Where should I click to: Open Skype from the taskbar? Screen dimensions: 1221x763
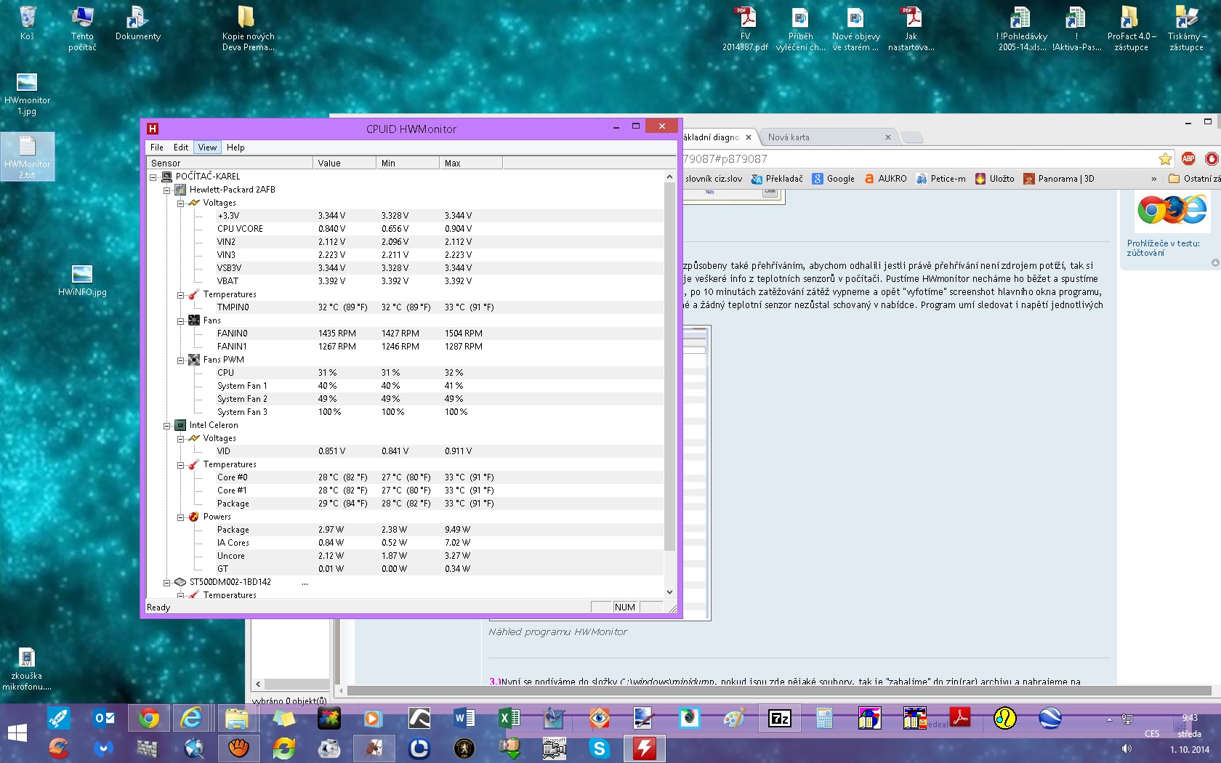[x=599, y=748]
